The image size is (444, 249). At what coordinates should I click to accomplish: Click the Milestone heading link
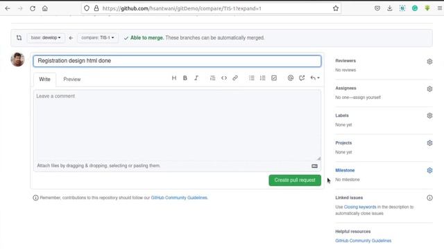point(345,170)
